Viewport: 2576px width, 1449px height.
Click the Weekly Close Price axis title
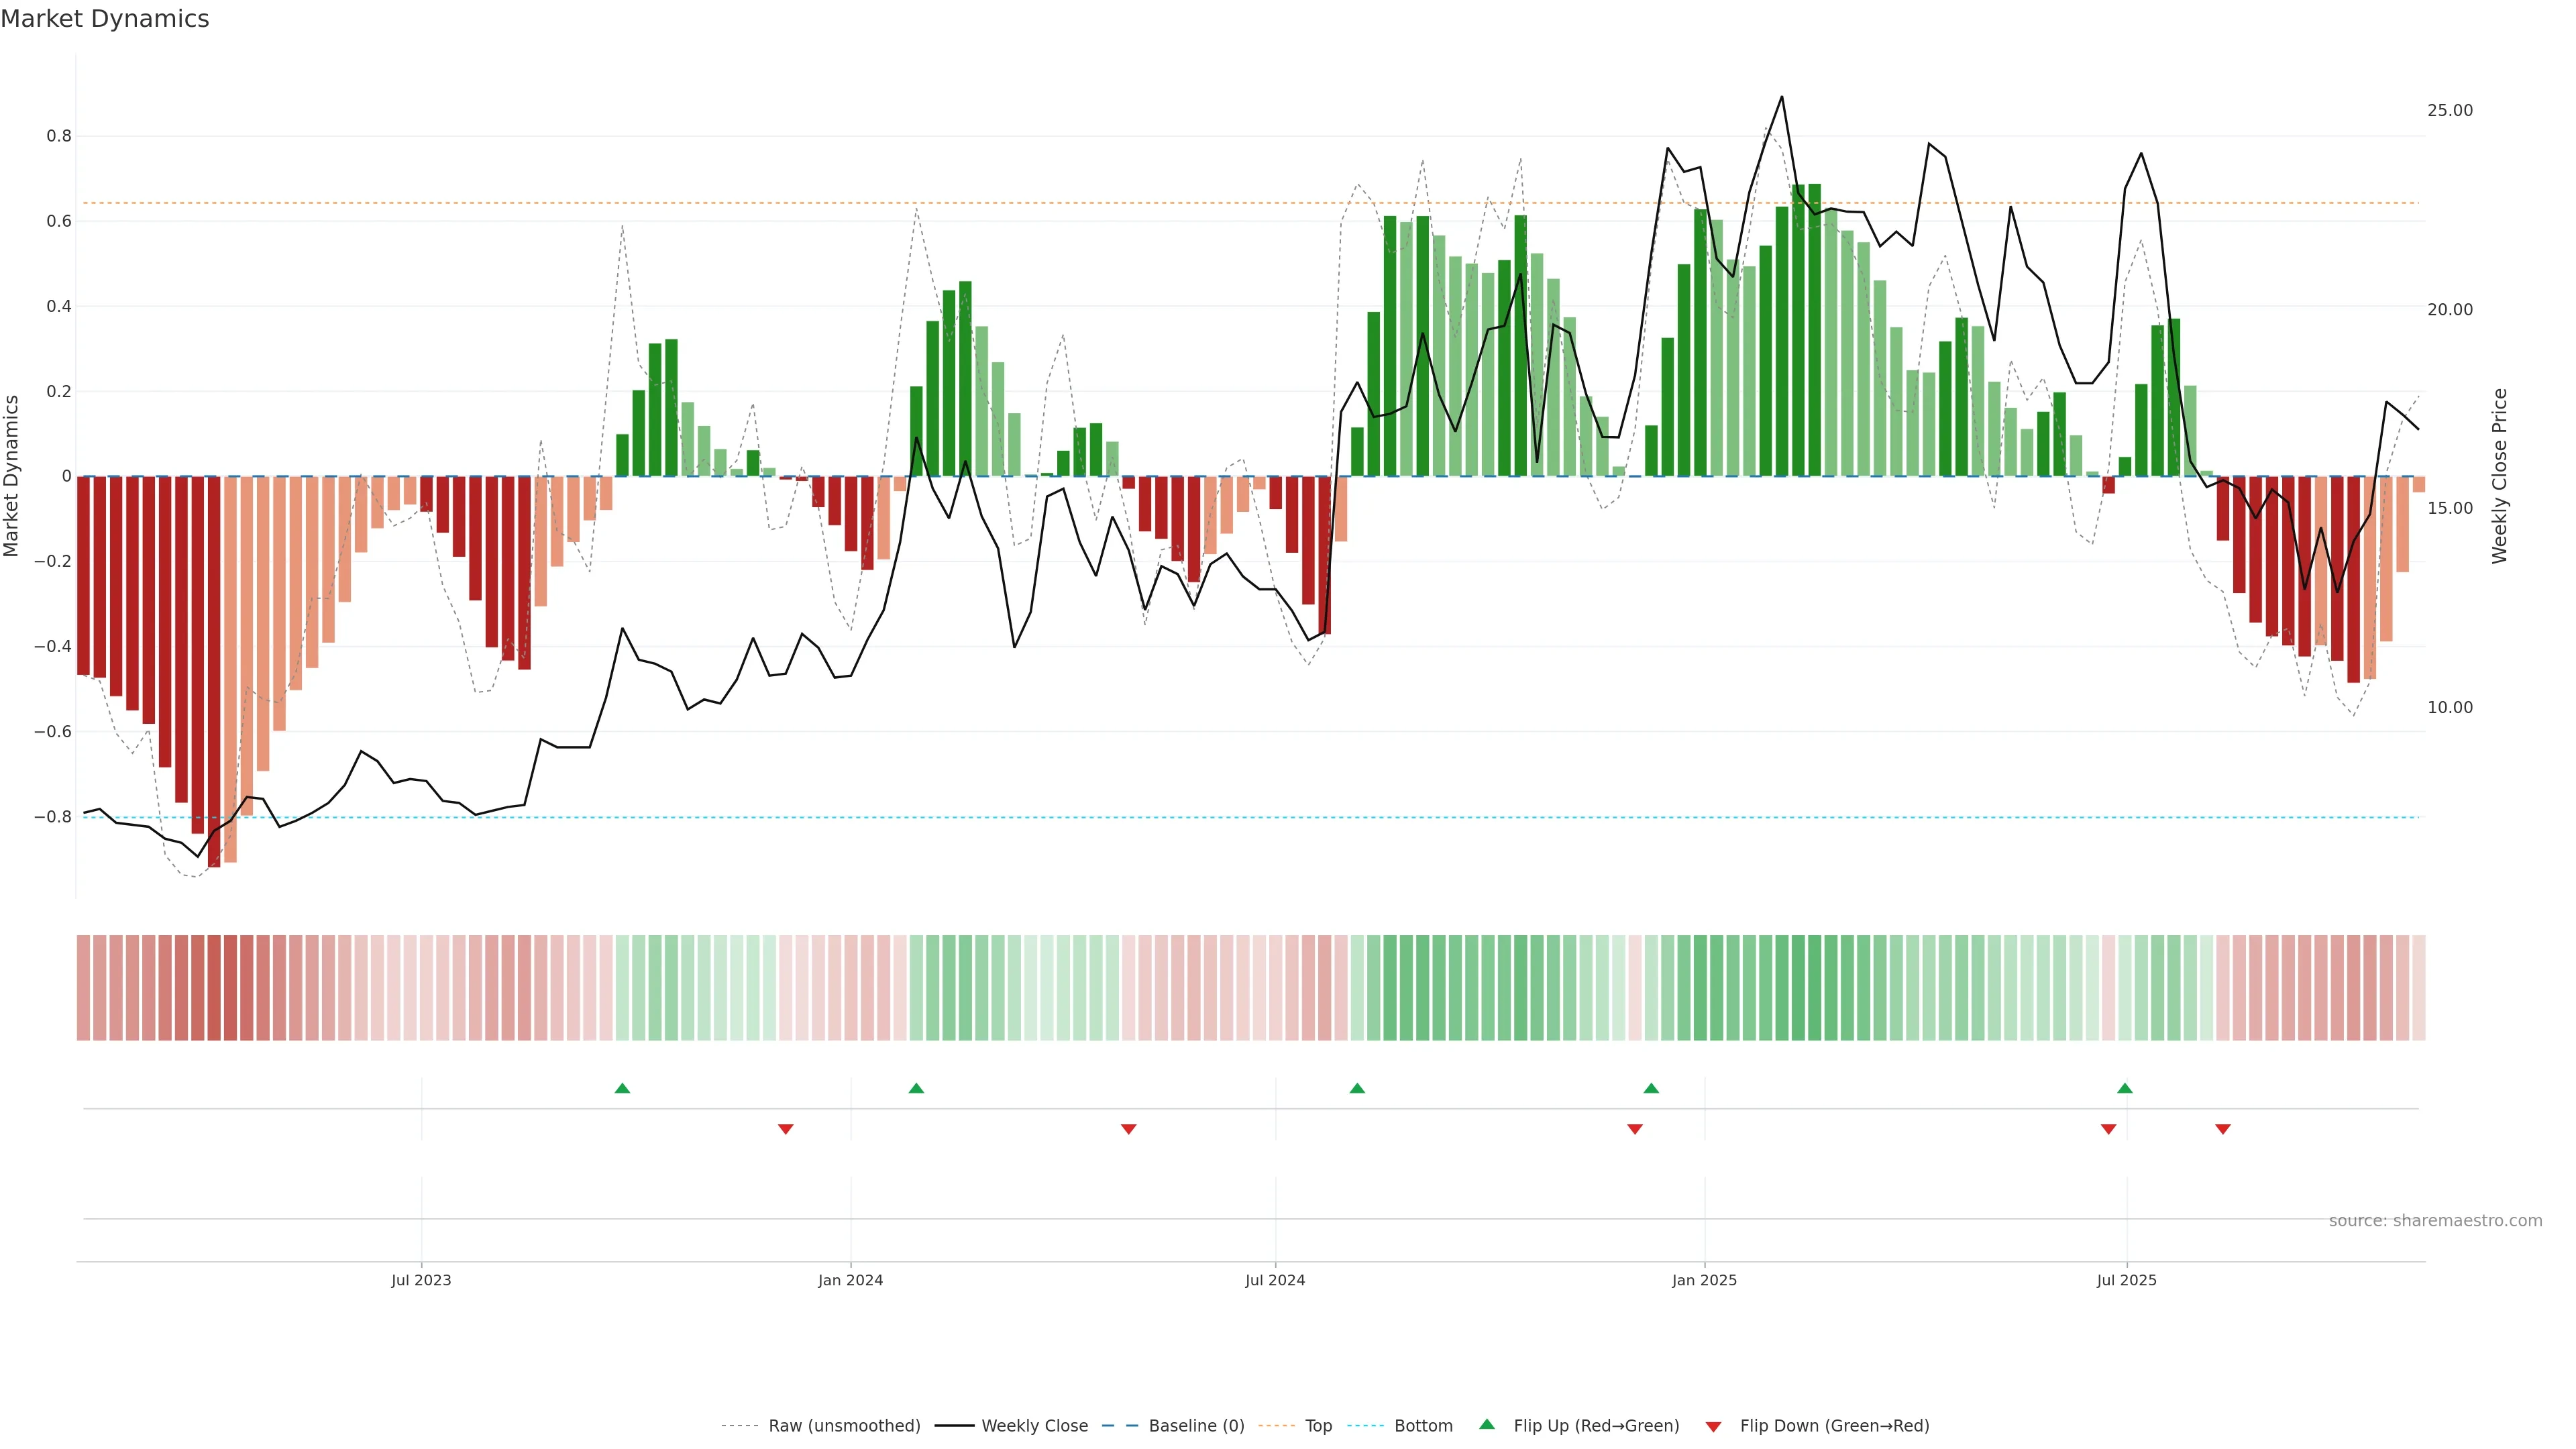click(2500, 476)
